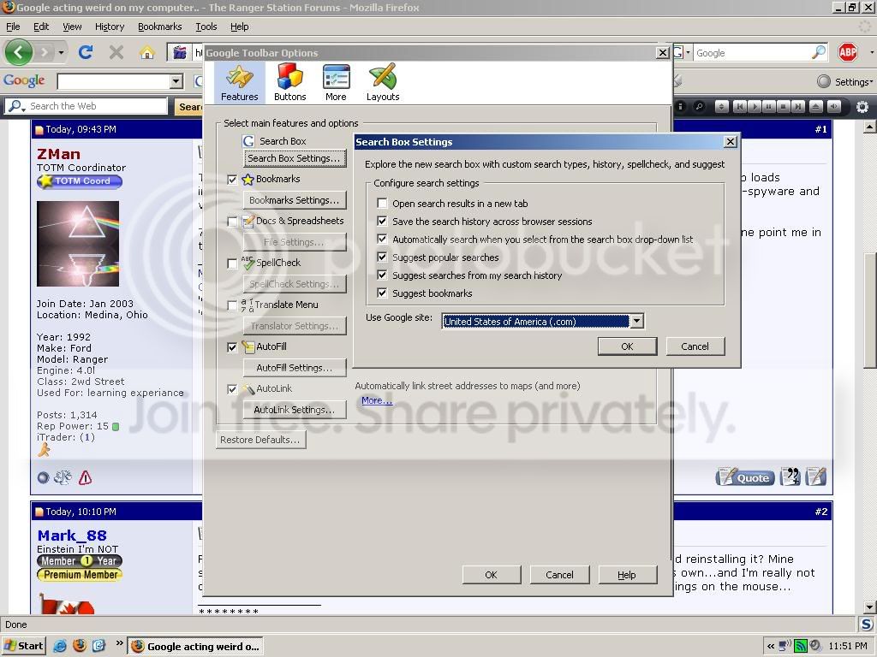
Task: Click the media toolbar up/down arrows button
Action: 721,106
